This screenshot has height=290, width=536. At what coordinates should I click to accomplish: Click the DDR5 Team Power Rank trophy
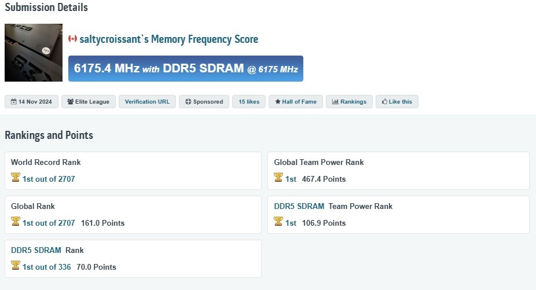point(278,221)
